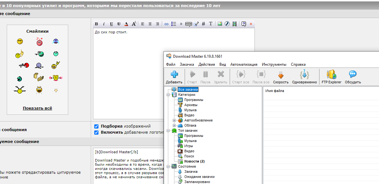Viewport: 379px width, 184px height.
Task: Collapse the Категории tree node
Action: pos(168,95)
